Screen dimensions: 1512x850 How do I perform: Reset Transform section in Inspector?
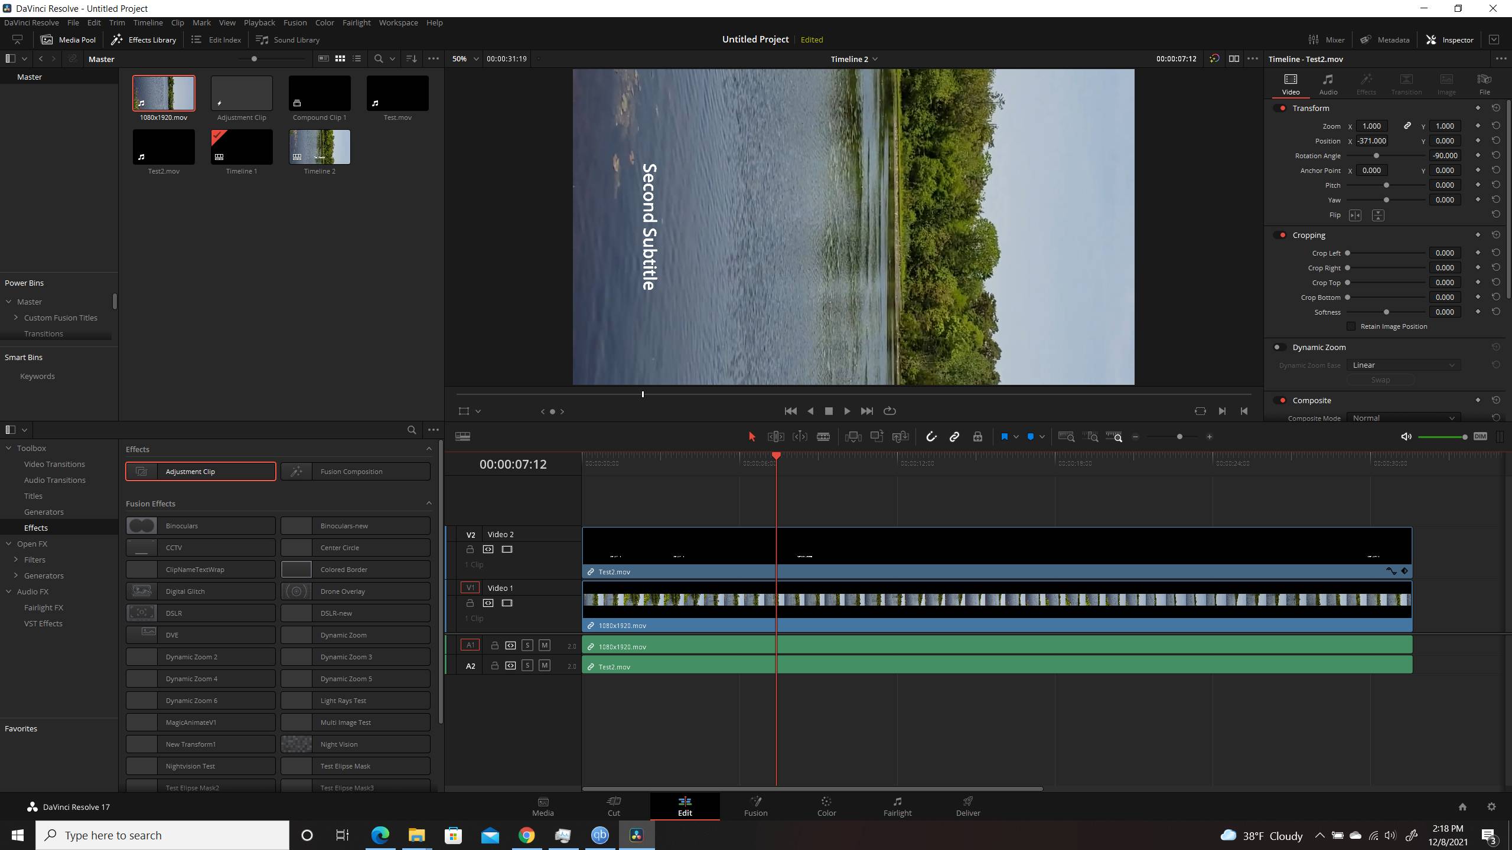[x=1495, y=108]
